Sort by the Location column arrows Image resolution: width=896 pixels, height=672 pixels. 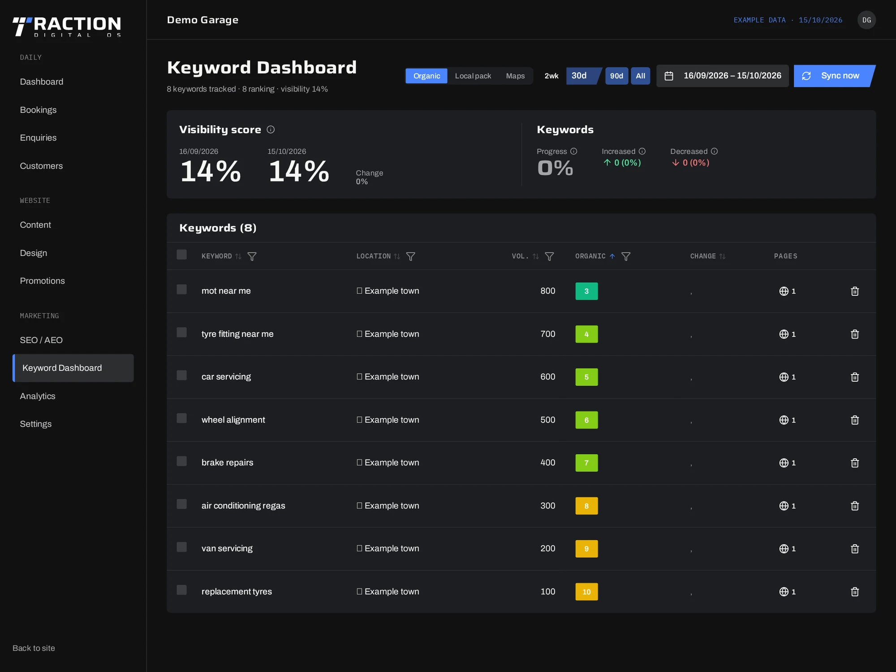tap(397, 256)
